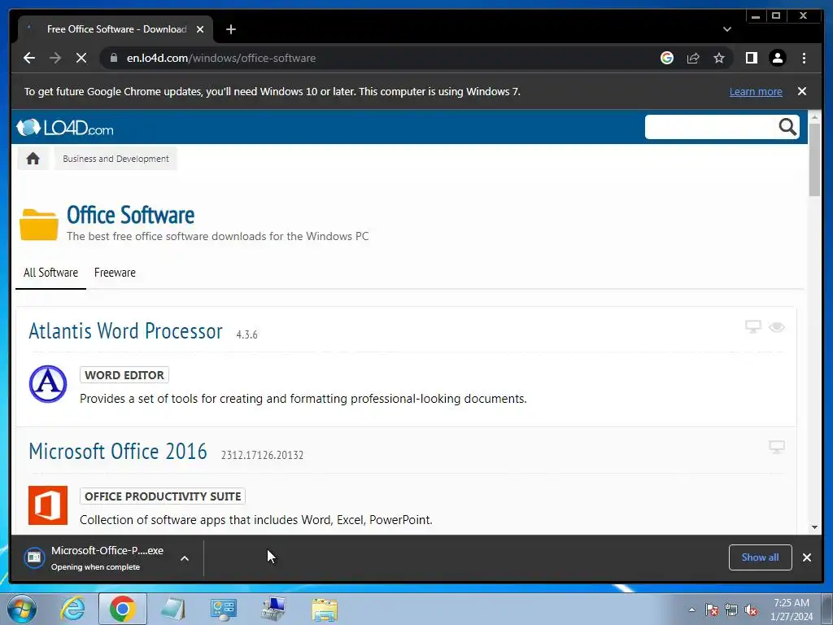Close the downloads bar
833x625 pixels.
[x=807, y=557]
